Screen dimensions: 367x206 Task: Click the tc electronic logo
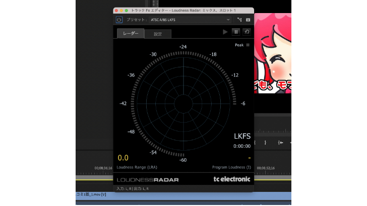(x=232, y=179)
